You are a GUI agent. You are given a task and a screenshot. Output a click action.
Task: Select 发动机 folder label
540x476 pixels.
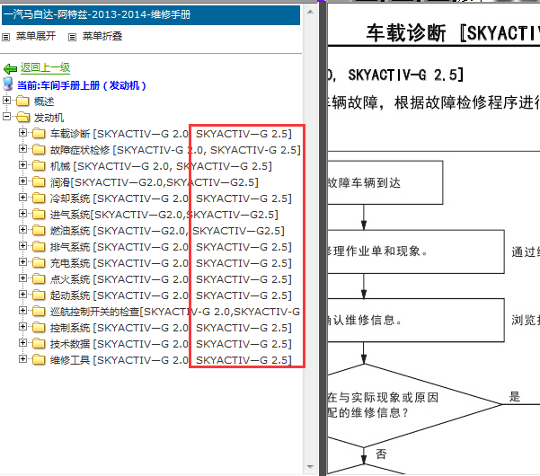(x=49, y=118)
